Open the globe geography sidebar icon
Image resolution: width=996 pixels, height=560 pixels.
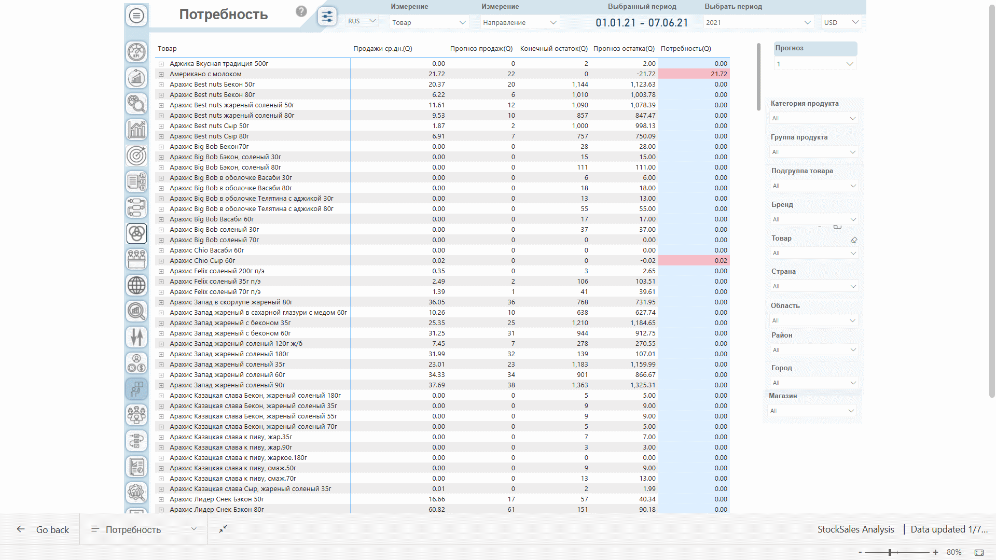[136, 285]
